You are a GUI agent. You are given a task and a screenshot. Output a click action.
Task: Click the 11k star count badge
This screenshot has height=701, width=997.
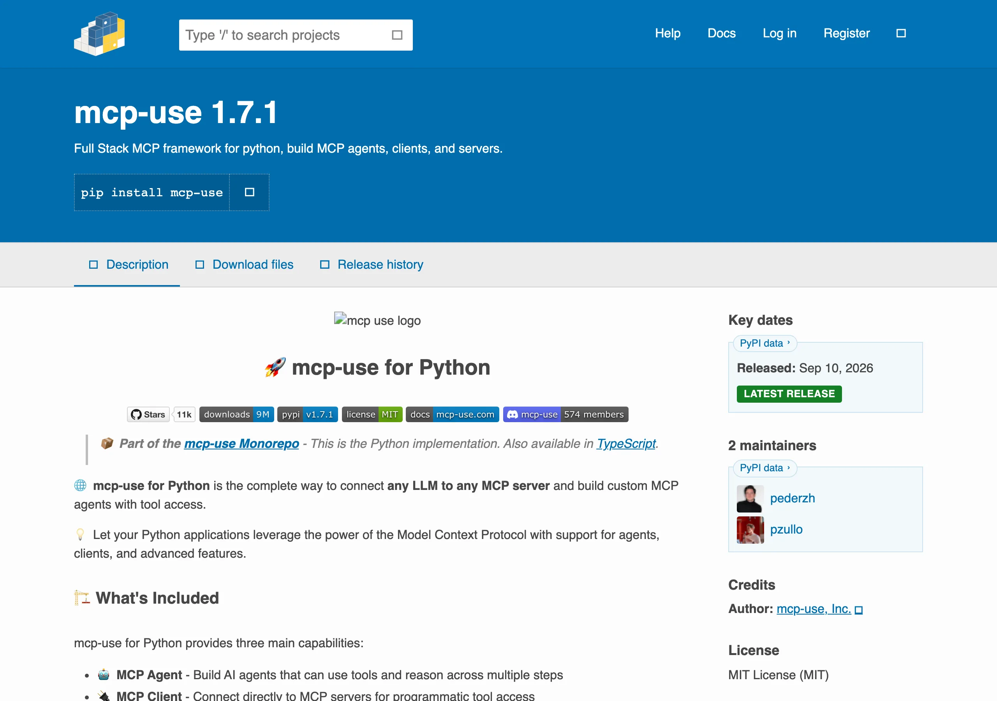pyautogui.click(x=184, y=414)
